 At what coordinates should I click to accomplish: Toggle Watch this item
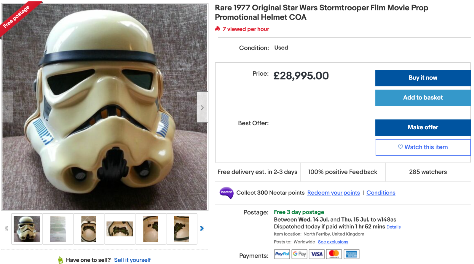tap(423, 147)
